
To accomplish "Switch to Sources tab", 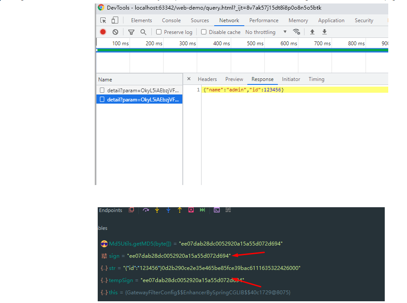I will click(x=200, y=20).
